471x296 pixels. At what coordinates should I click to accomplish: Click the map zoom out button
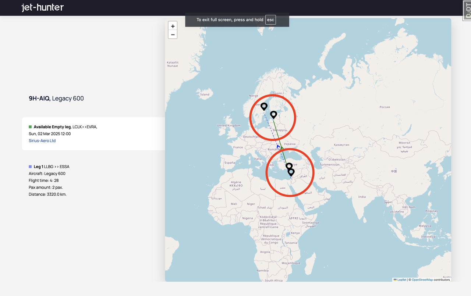pos(173,35)
